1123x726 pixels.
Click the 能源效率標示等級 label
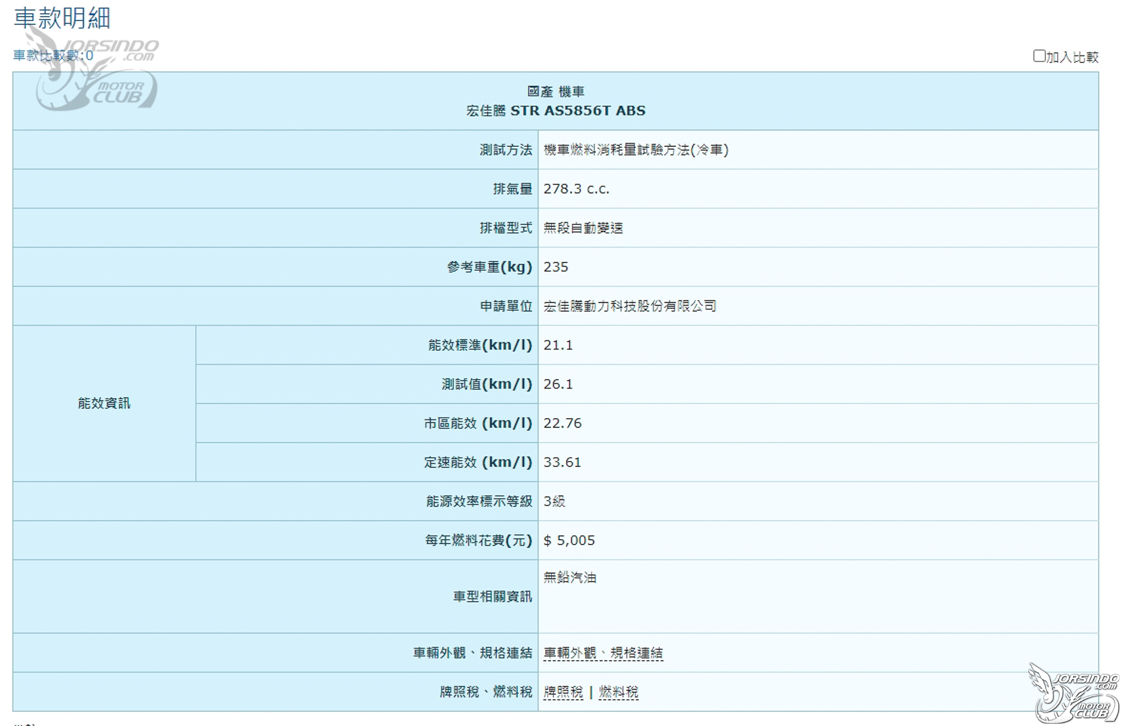[x=479, y=501]
